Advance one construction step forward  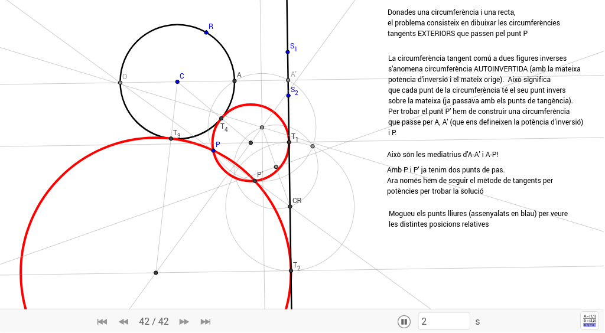pos(184,321)
